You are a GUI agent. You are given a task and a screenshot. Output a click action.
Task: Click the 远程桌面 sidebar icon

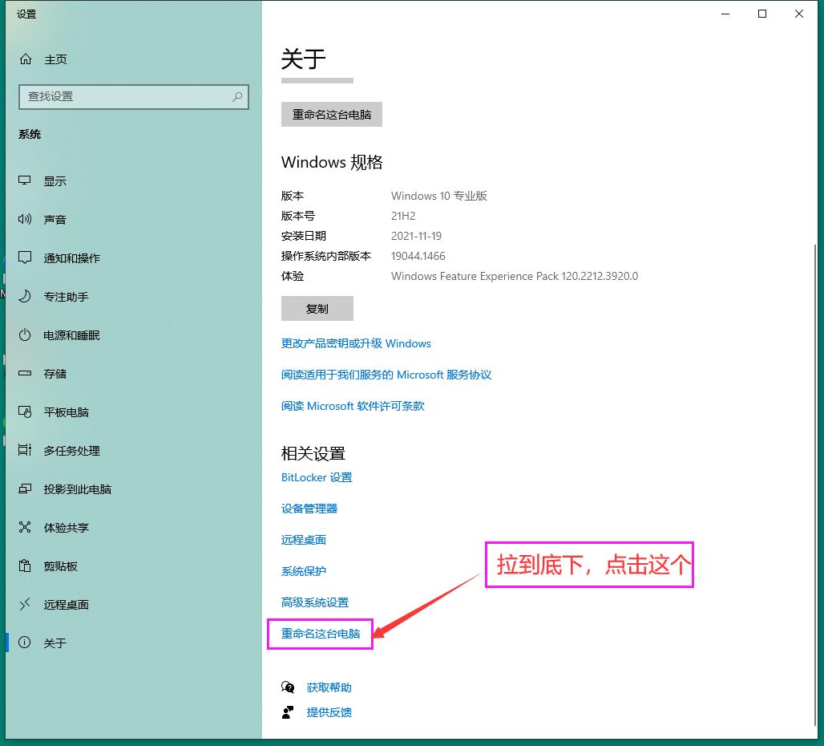coord(25,605)
